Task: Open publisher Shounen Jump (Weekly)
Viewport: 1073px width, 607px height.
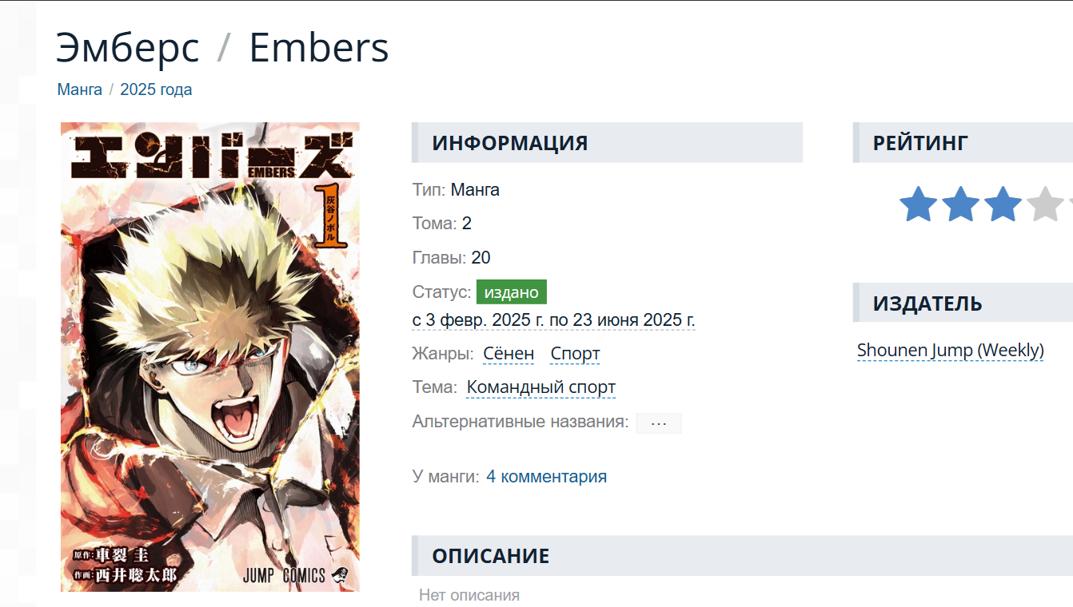Action: pyautogui.click(x=951, y=350)
